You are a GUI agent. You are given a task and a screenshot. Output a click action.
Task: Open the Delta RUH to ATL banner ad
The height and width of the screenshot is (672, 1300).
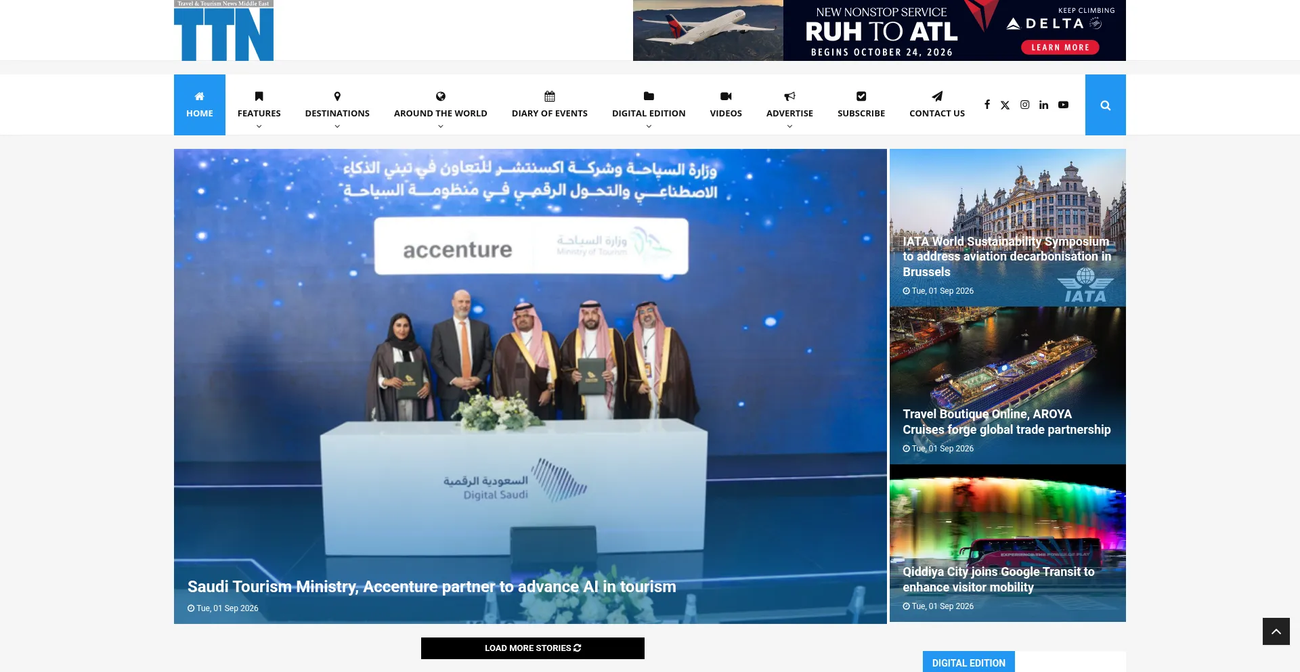pos(879,30)
